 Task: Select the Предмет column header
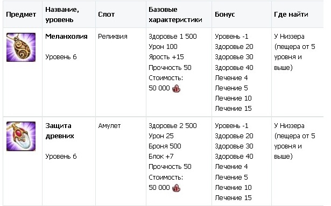pyautogui.click(x=21, y=15)
